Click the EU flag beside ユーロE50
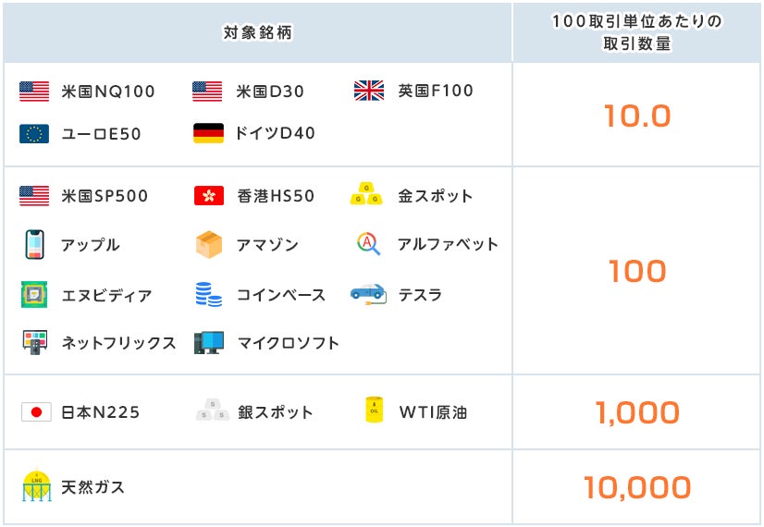Image resolution: width=764 pixels, height=527 pixels. (34, 134)
